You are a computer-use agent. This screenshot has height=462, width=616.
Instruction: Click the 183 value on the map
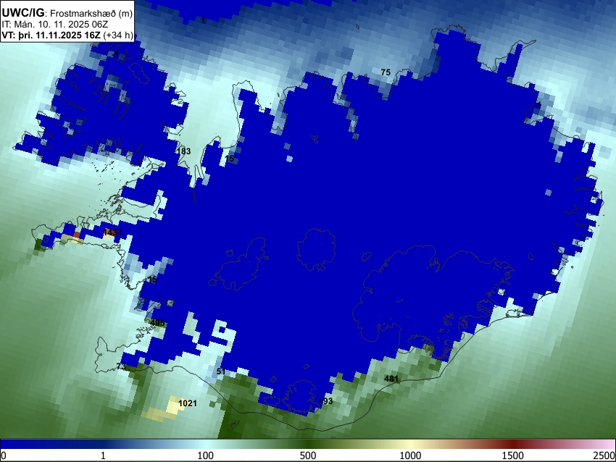[184, 151]
